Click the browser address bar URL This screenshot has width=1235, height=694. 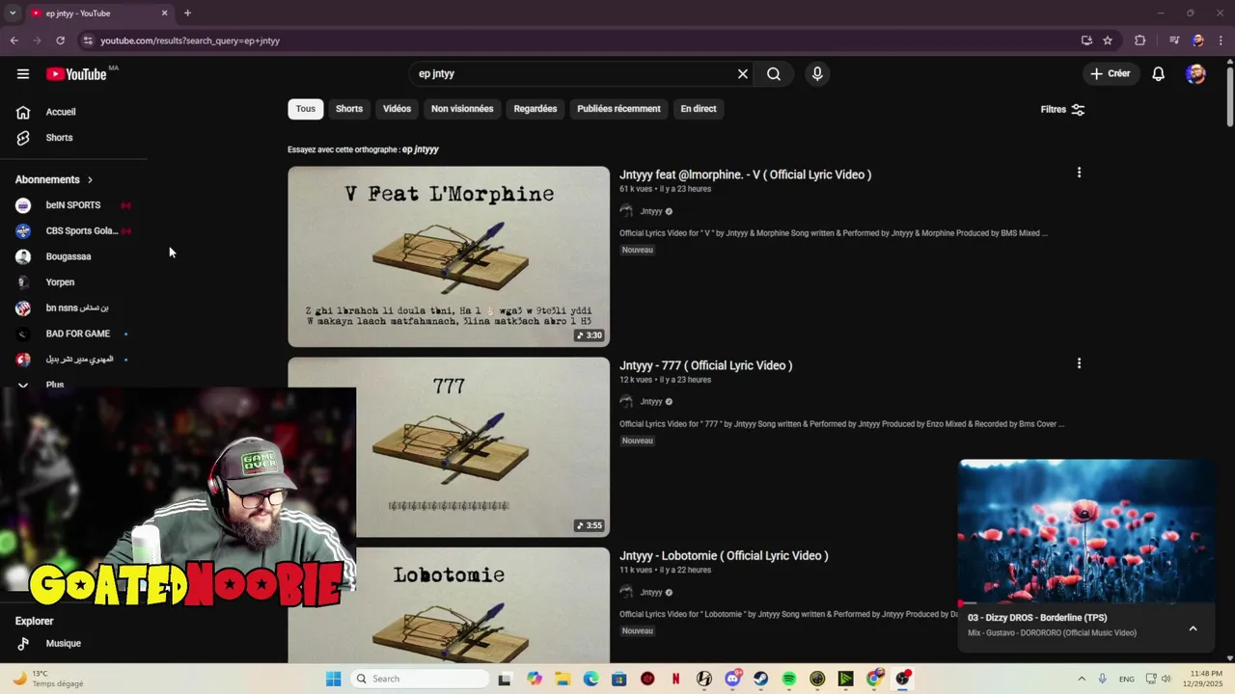pos(190,40)
